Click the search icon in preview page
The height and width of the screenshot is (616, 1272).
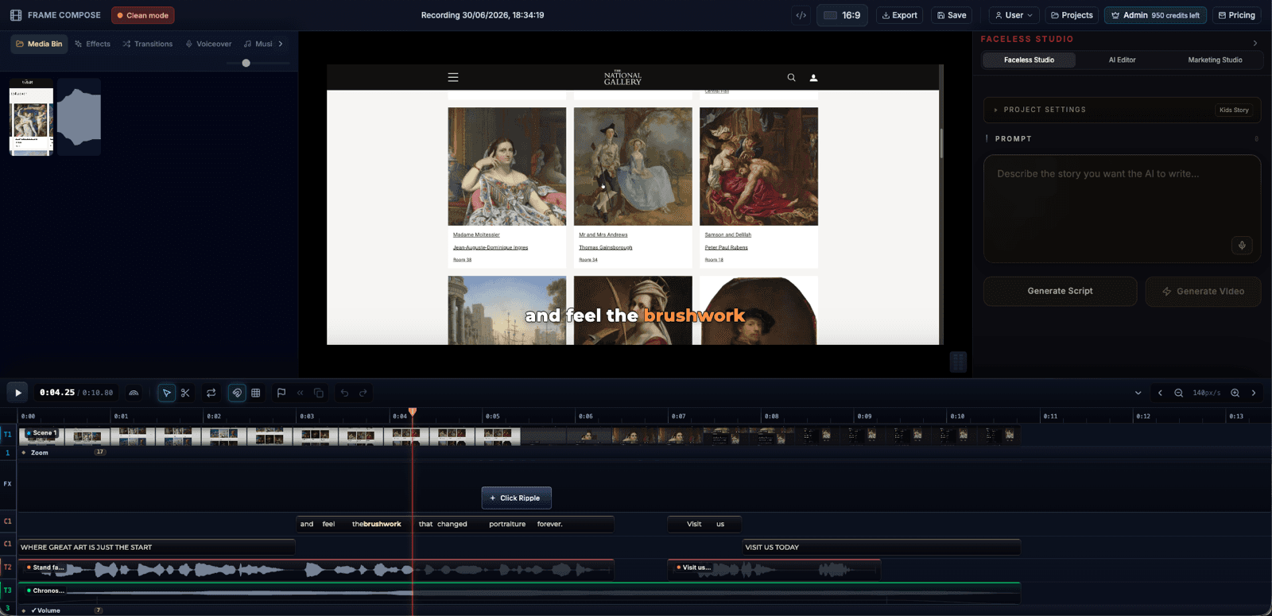(x=791, y=77)
